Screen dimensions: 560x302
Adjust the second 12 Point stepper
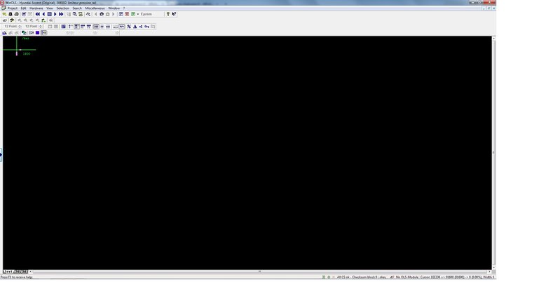point(41,27)
